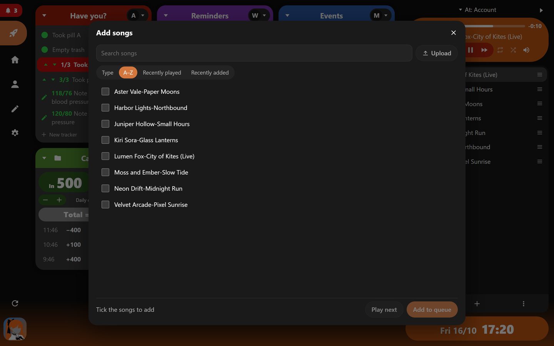This screenshot has width=554, height=346.
Task: Focus the Search songs field
Action: [x=254, y=53]
